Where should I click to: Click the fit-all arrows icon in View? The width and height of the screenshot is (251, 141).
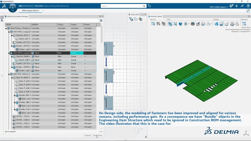(175, 24)
